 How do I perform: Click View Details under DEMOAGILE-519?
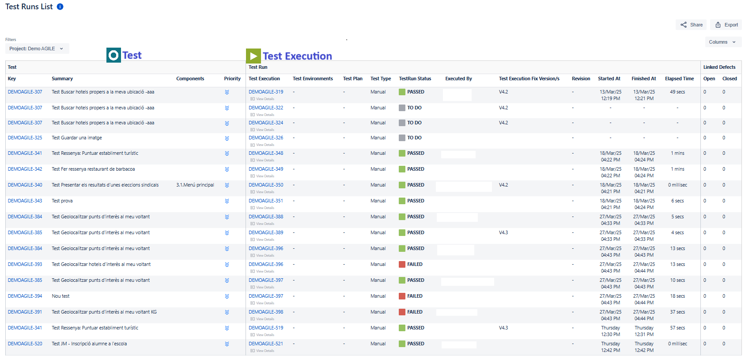tap(262, 335)
